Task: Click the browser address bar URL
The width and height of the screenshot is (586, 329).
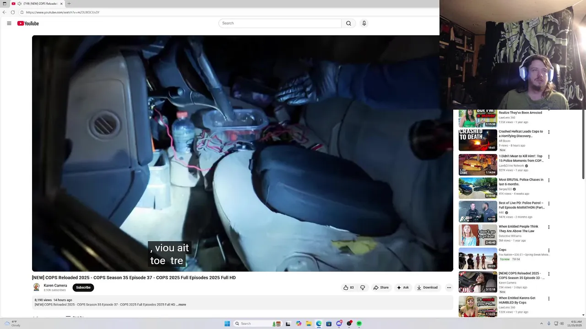Action: 63,12
